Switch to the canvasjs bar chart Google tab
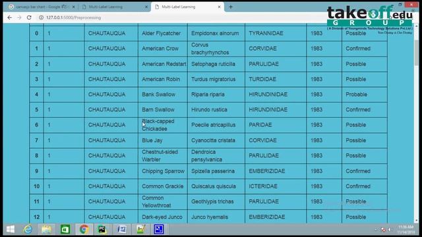Image resolution: width=422 pixels, height=237 pixels. click(x=41, y=7)
